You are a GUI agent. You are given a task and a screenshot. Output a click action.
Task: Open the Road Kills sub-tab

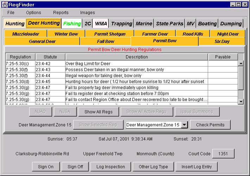pyautogui.click(x=193, y=34)
